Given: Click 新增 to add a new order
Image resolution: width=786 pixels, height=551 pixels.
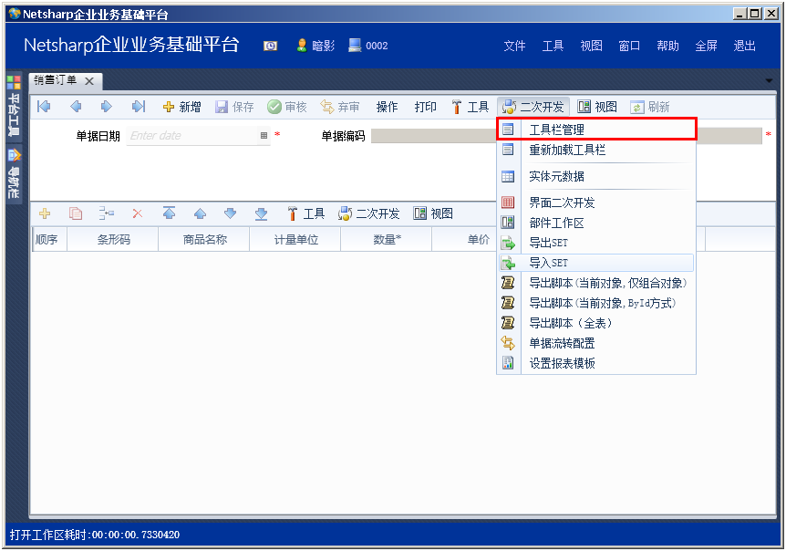Looking at the screenshot, I should (182, 107).
